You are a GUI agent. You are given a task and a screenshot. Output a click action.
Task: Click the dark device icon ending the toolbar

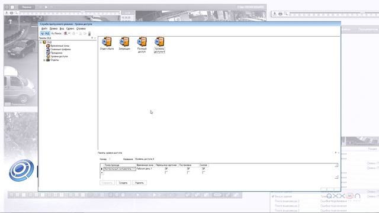click(89, 34)
